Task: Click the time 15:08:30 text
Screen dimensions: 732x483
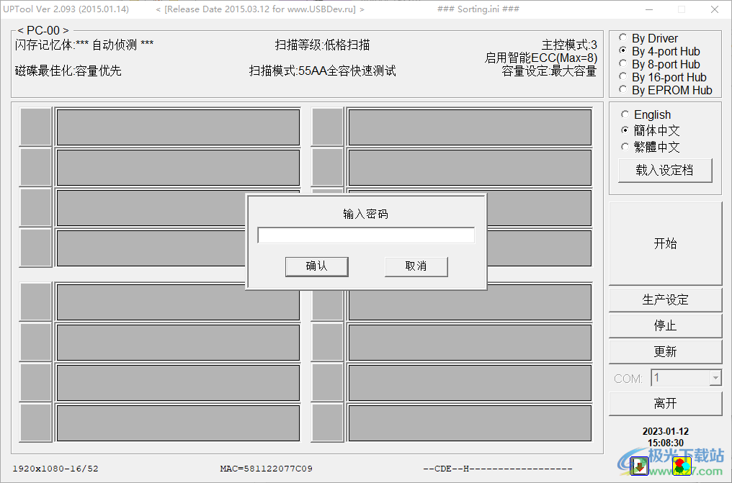Action: coord(666,443)
